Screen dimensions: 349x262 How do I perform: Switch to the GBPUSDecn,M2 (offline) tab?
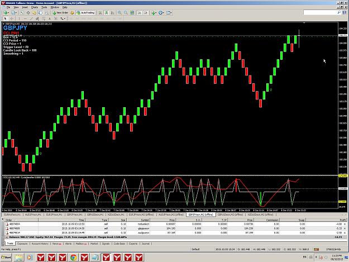coord(230,215)
